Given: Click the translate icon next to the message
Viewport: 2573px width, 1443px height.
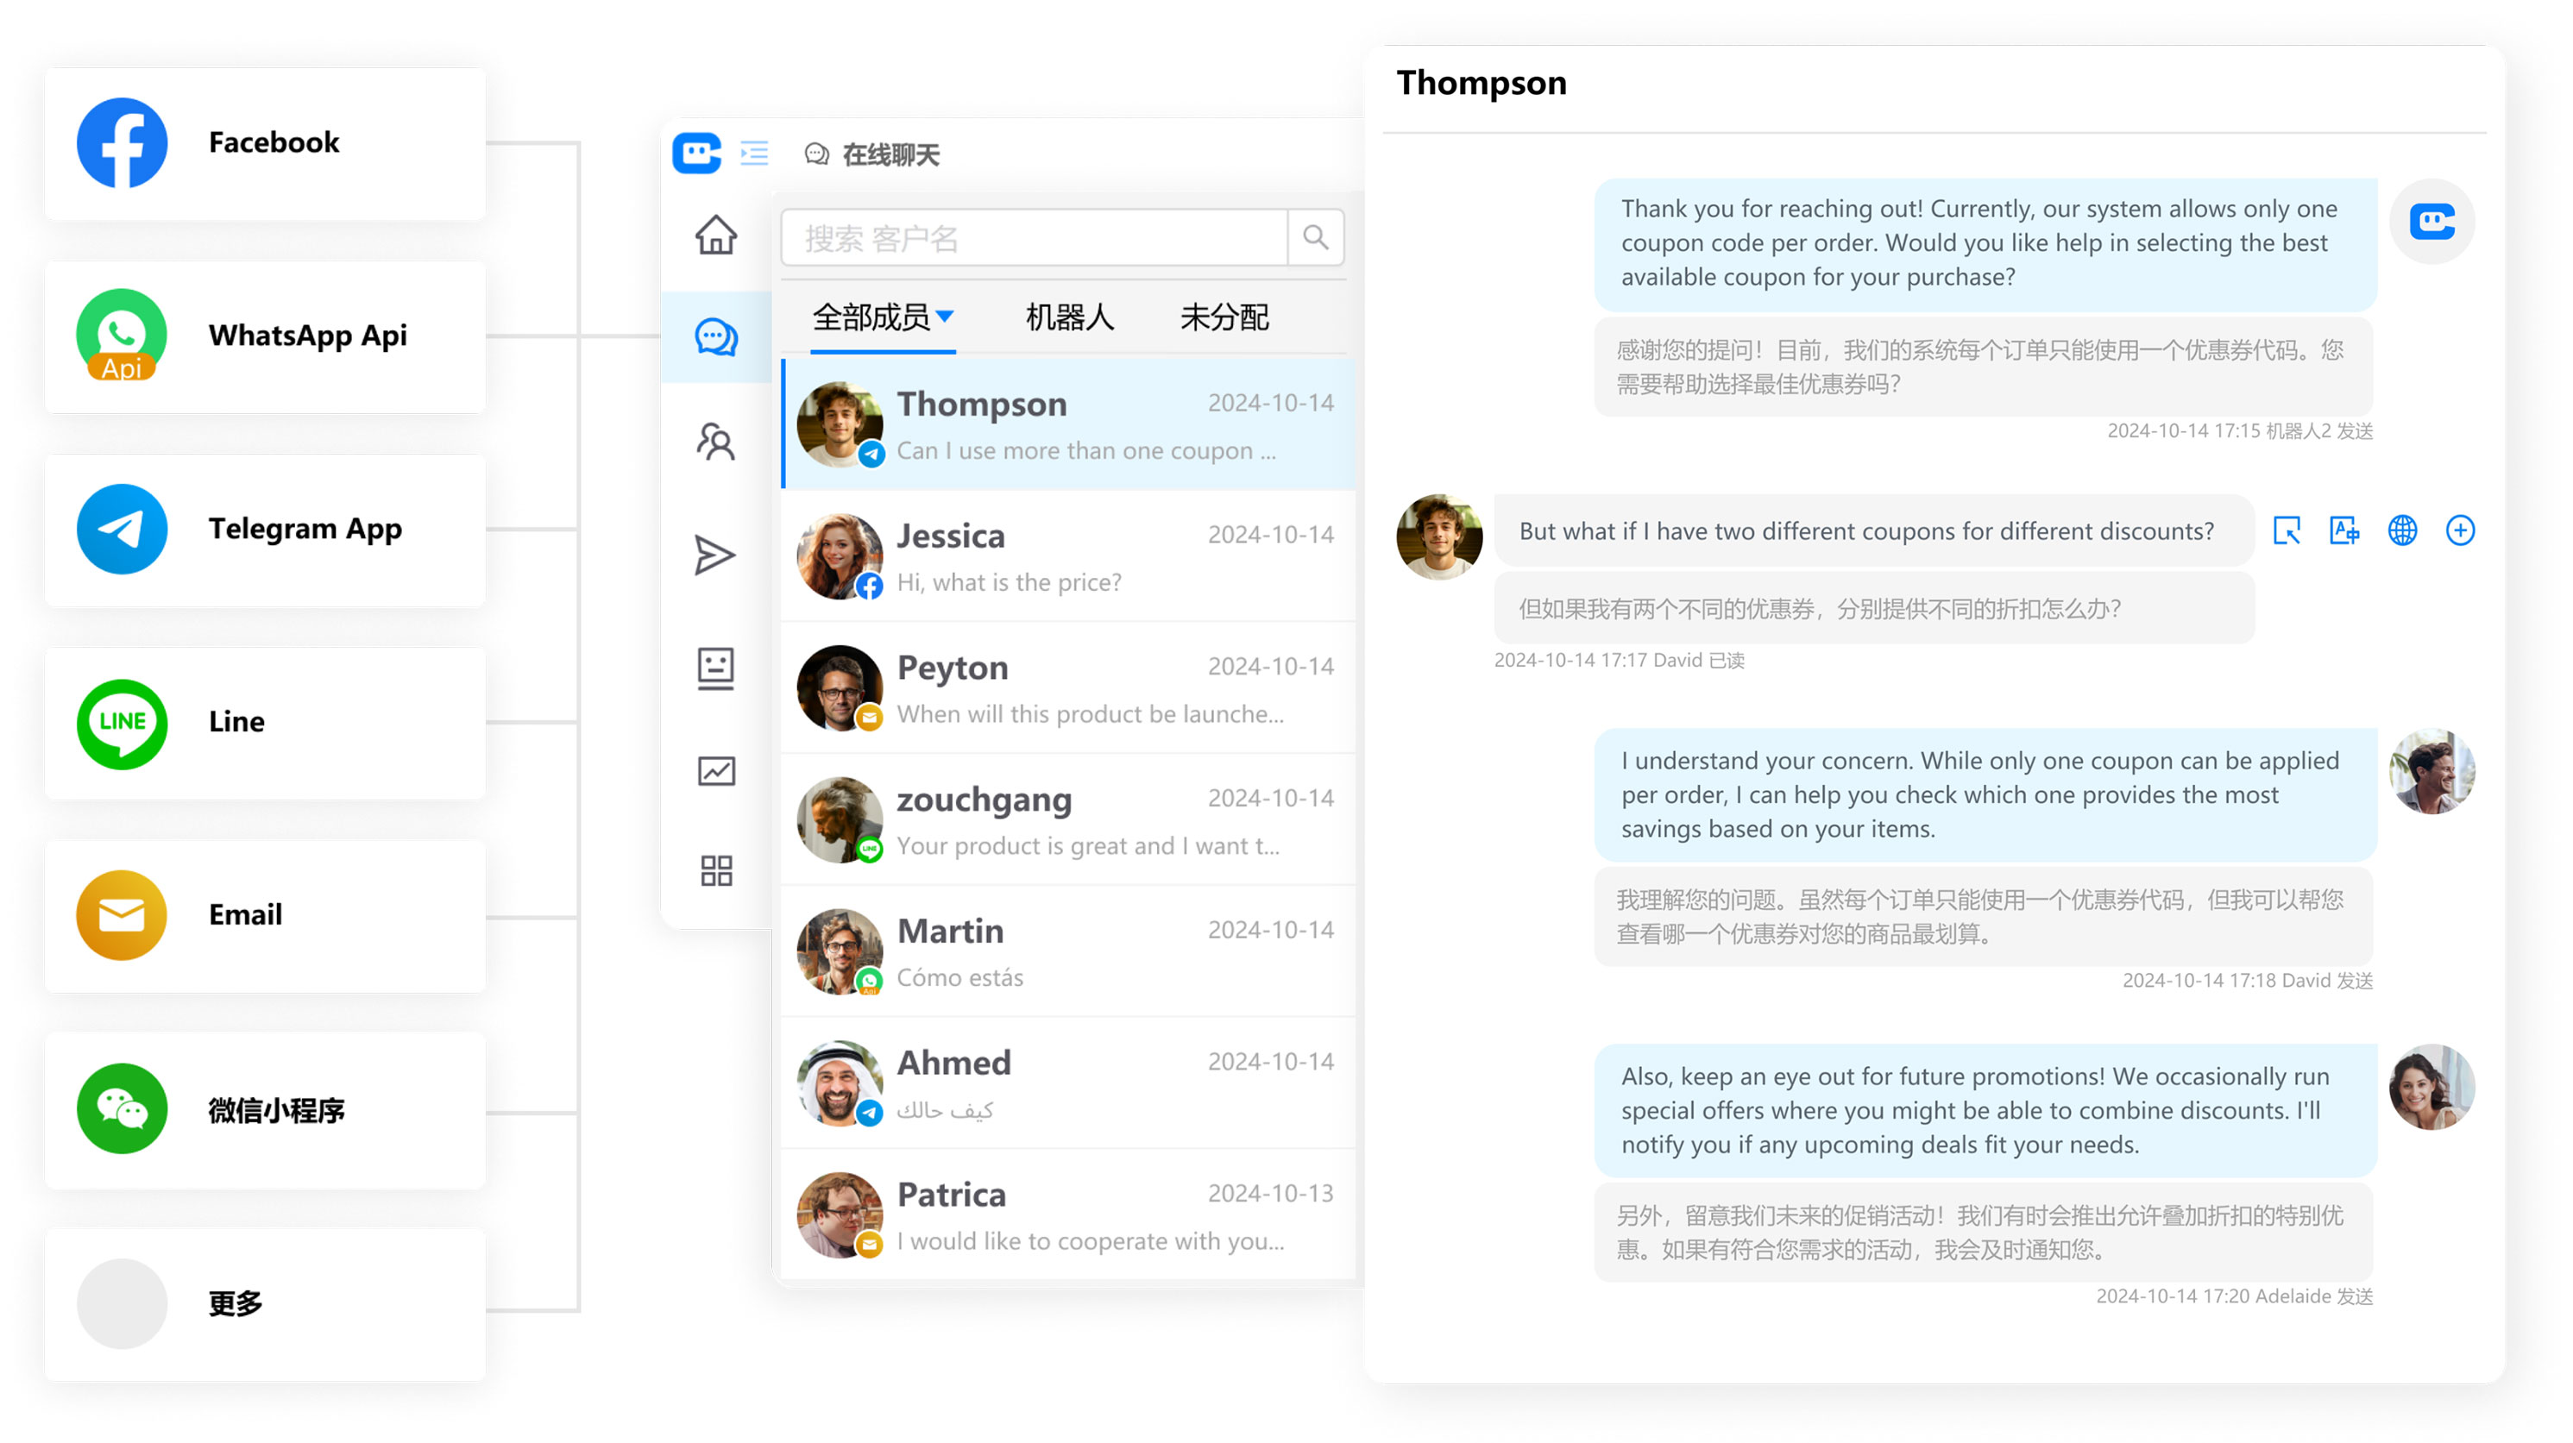Looking at the screenshot, I should click(x=2344, y=530).
